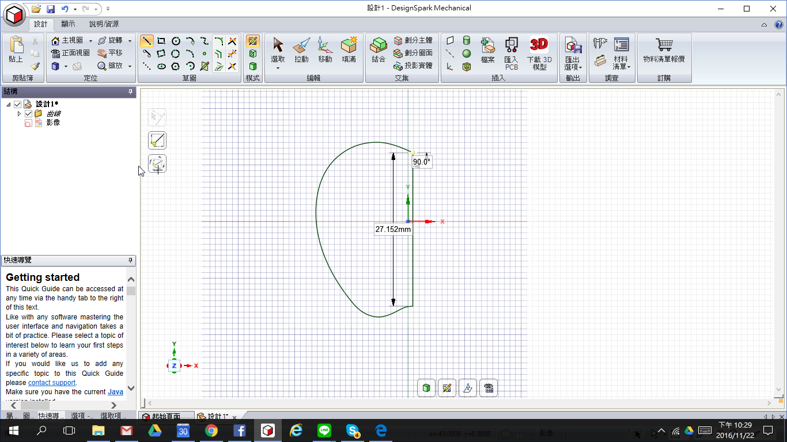Choose the Ellipse sketch tool
This screenshot has width=787, height=442.
(x=161, y=66)
